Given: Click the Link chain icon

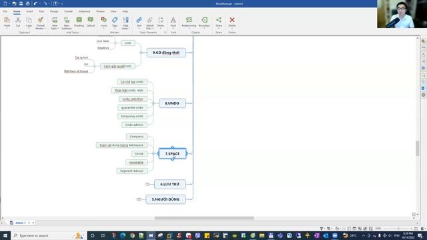Looking at the screenshot, I should (x=139, y=20).
